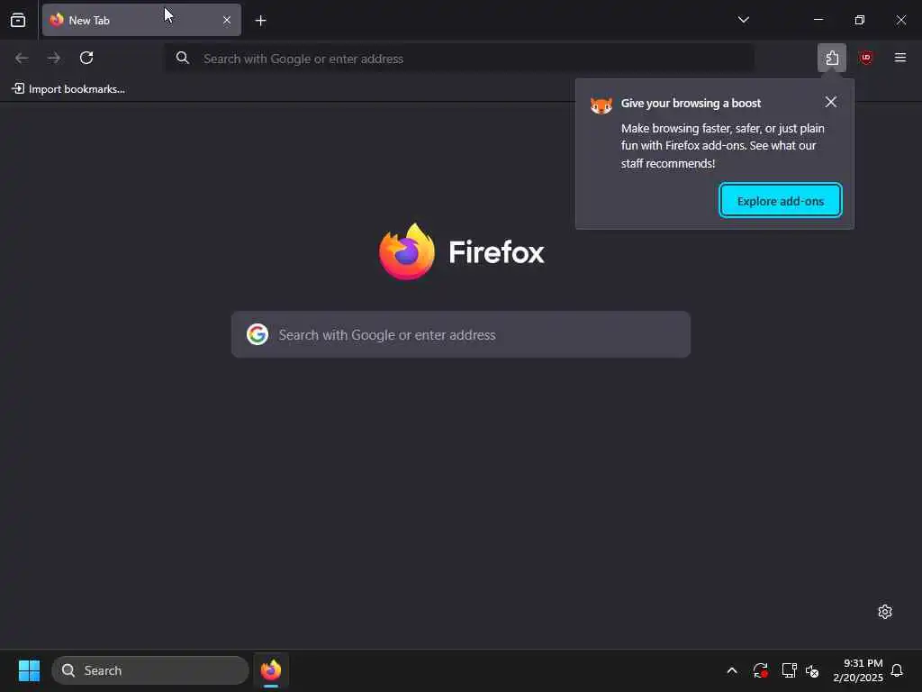Select the New Tab tab
The image size is (922, 692).
(141, 20)
